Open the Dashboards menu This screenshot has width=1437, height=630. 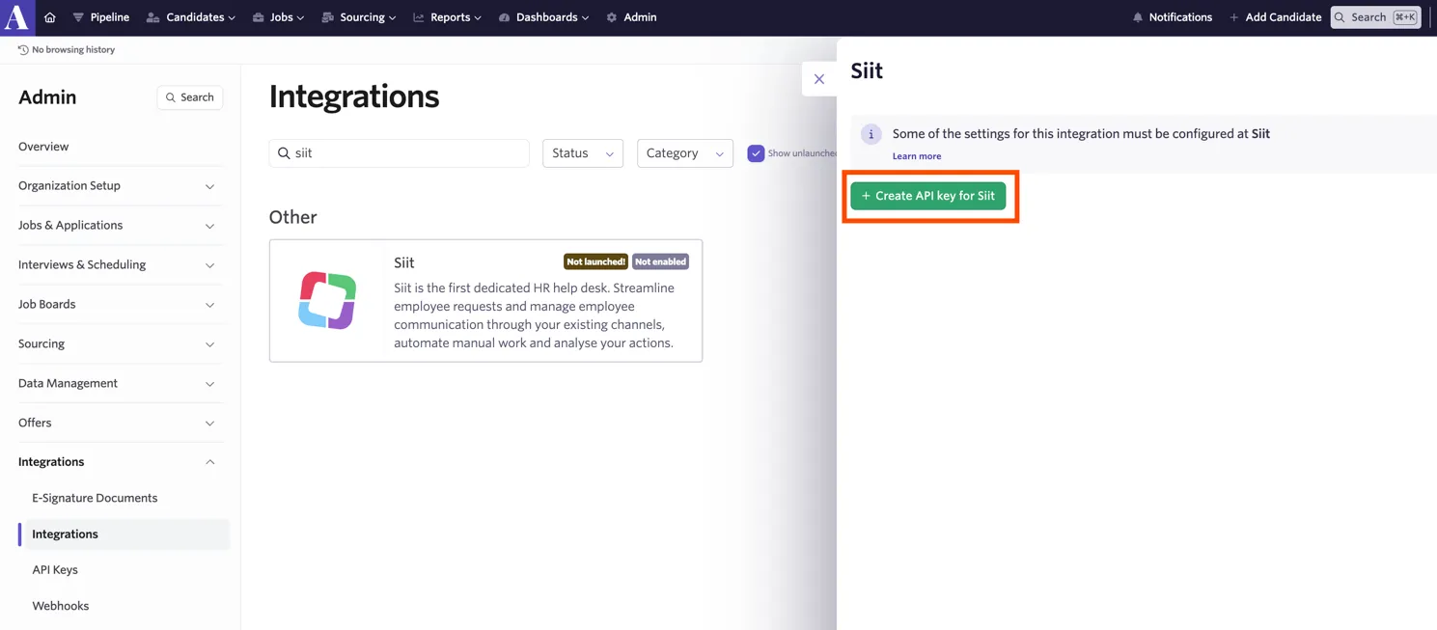coord(543,17)
